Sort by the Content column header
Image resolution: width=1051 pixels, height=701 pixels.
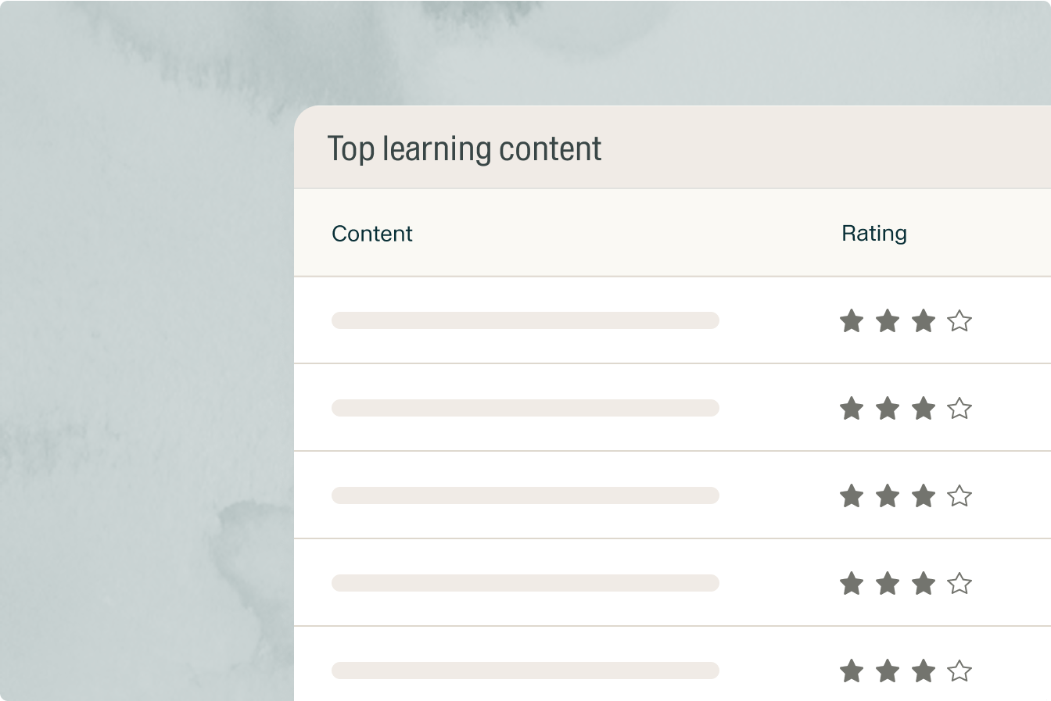372,234
